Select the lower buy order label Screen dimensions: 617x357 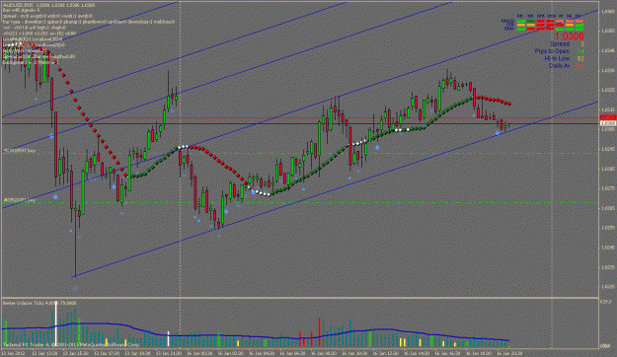(20, 200)
